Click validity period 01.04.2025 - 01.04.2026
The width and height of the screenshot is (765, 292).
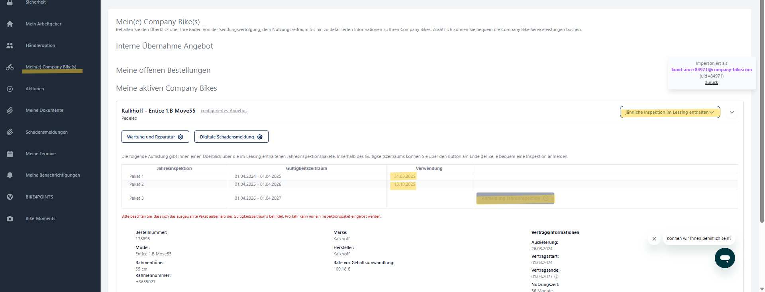[258, 184]
